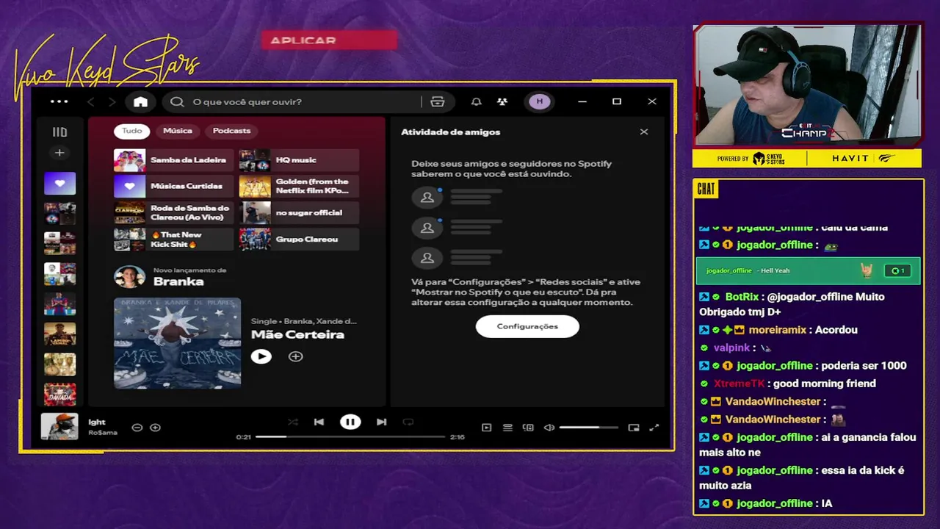The width and height of the screenshot is (940, 529).
Task: Skip to the previous track
Action: click(x=319, y=422)
